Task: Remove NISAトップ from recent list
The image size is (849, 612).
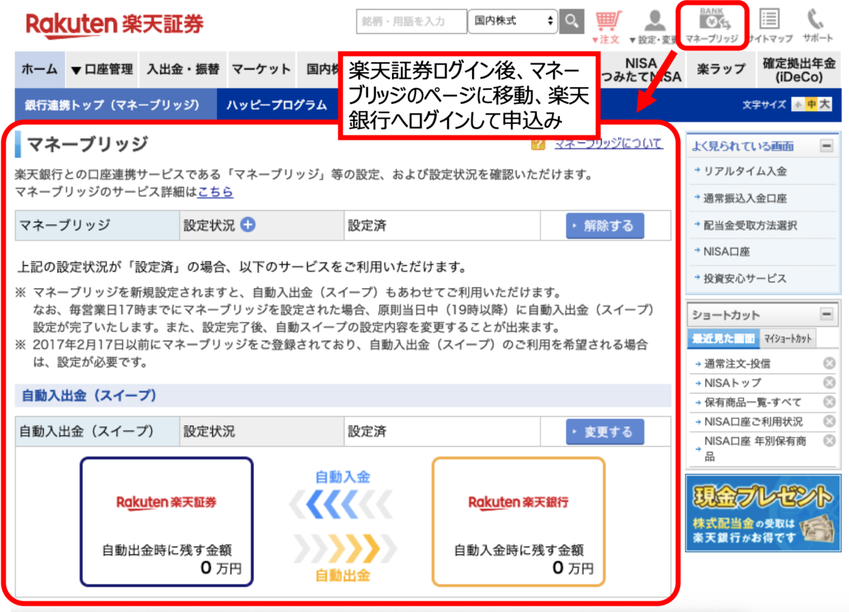Action: coord(829,383)
